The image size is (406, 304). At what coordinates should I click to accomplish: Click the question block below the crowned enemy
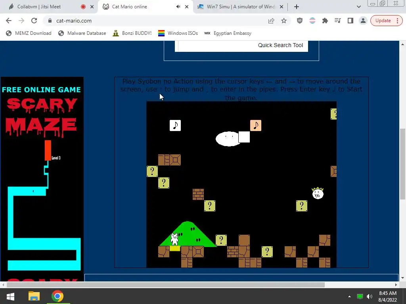[302, 206]
